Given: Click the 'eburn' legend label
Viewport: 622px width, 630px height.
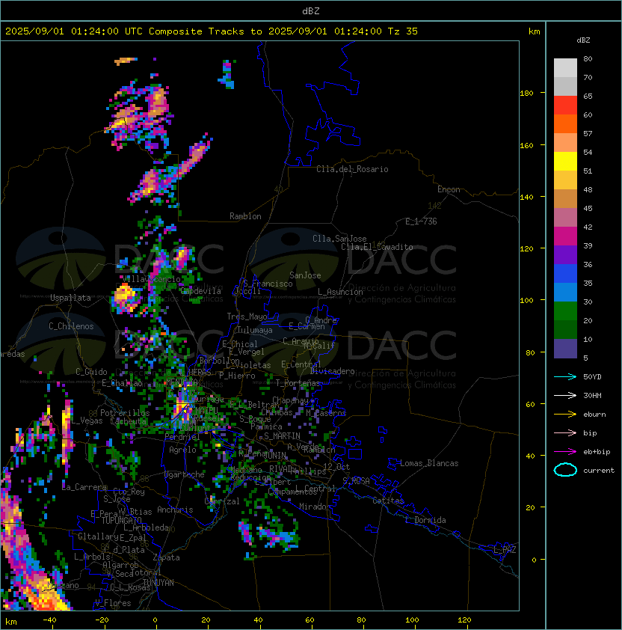Looking at the screenshot, I should tap(594, 415).
